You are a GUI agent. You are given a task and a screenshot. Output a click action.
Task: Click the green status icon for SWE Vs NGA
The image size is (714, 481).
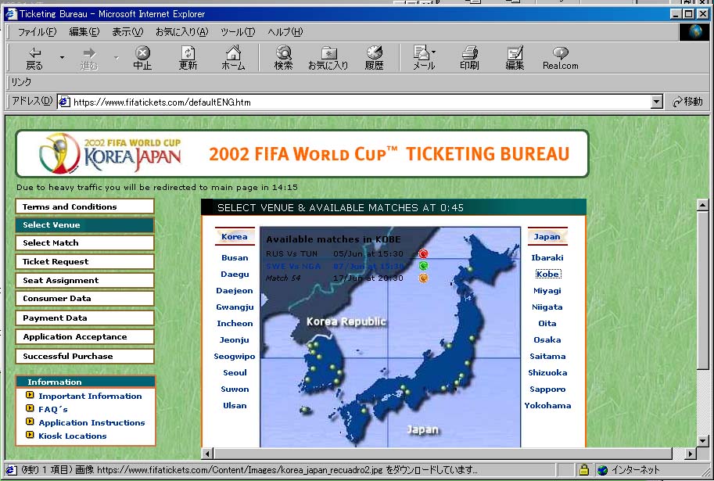coord(424,266)
